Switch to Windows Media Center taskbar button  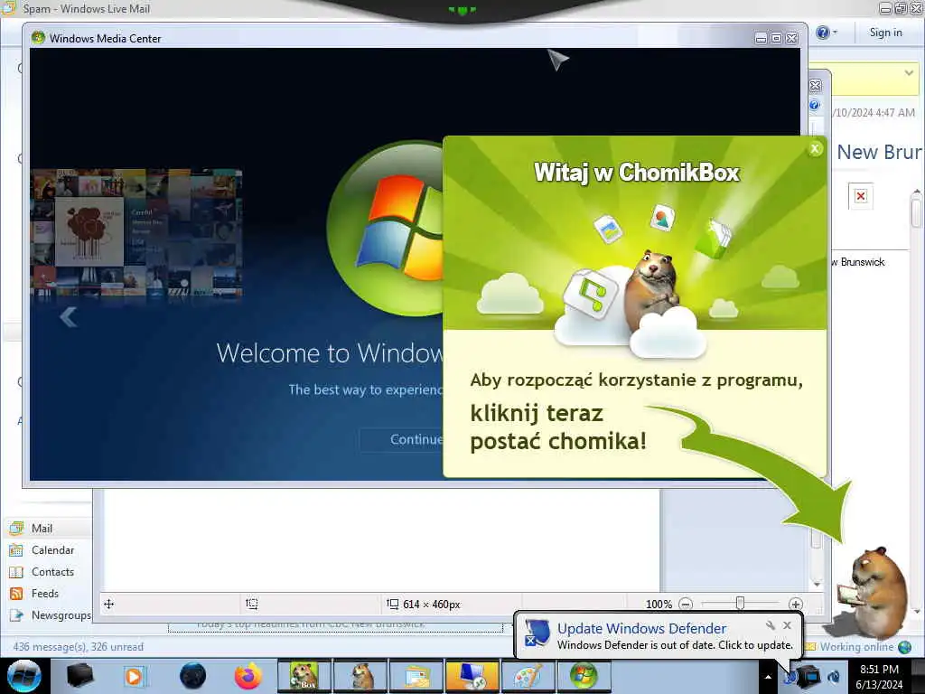click(x=584, y=676)
